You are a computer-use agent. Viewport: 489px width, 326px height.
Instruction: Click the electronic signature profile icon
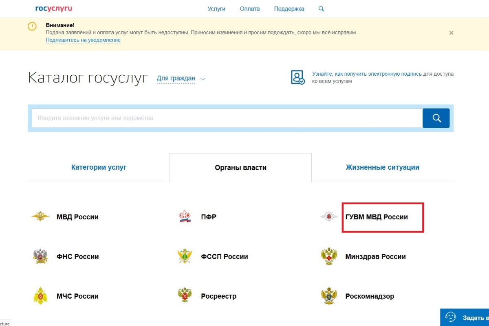click(x=297, y=77)
